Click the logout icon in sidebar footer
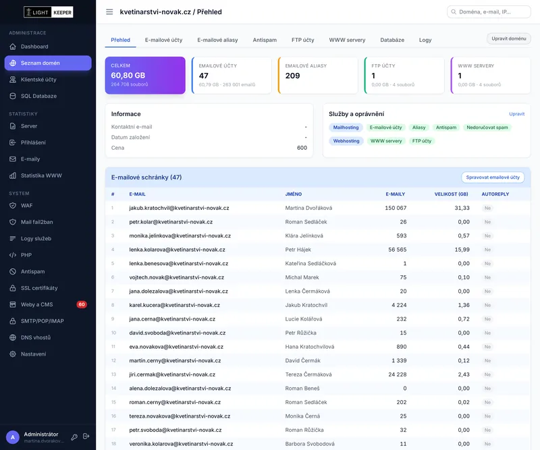 click(86, 437)
